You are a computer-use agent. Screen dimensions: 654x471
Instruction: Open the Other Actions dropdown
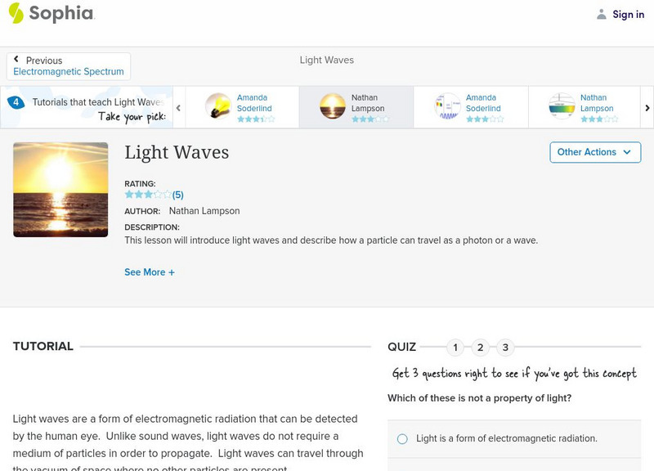(x=594, y=152)
